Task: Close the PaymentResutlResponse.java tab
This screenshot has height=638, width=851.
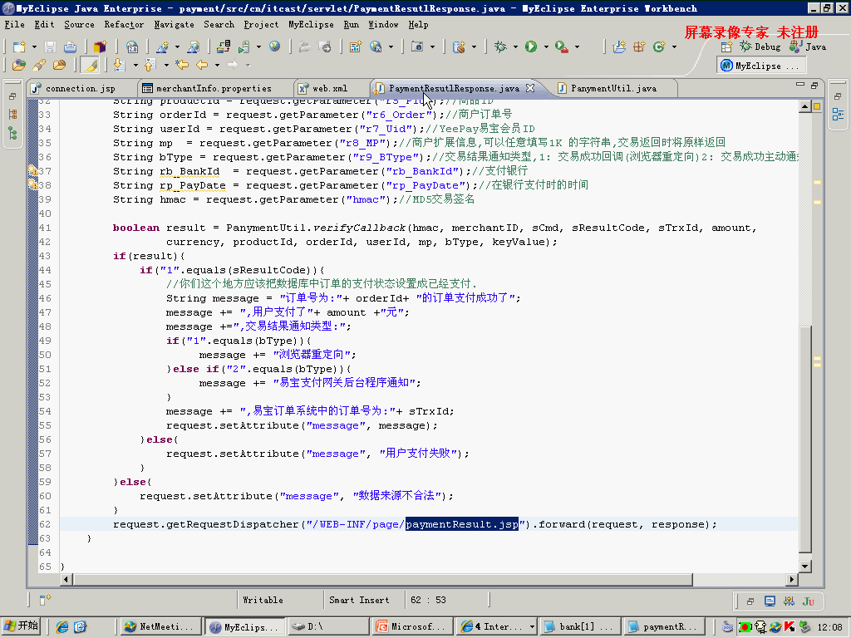Action: [x=530, y=88]
